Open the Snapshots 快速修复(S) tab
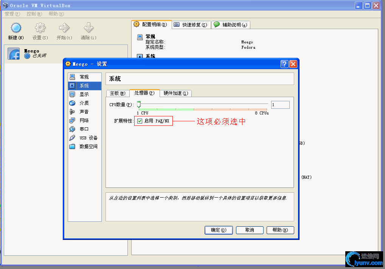Viewport: 385px width, 269px height. pos(191,25)
